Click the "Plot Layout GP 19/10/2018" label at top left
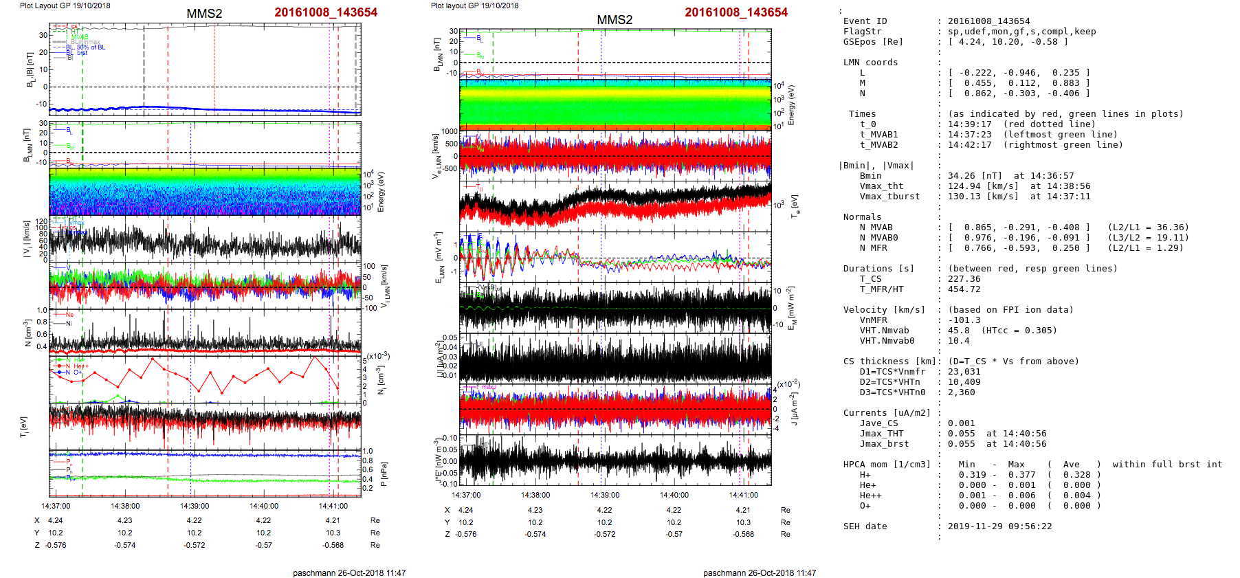The image size is (1240, 578). coord(65,5)
